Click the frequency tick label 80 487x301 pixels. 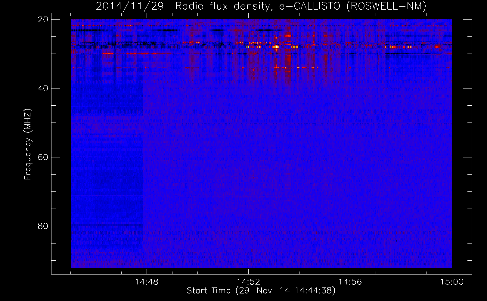(43, 226)
